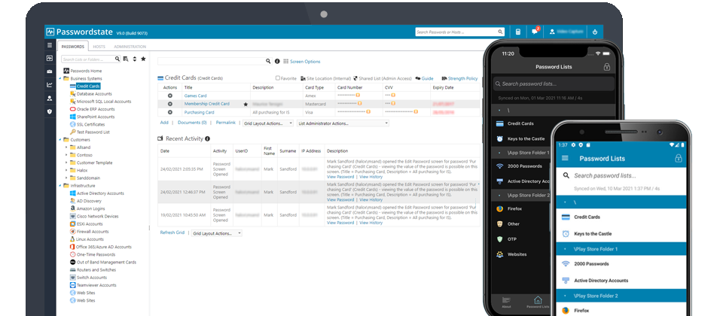Expand the Halox folder
The width and height of the screenshot is (723, 316).
[x=66, y=171]
